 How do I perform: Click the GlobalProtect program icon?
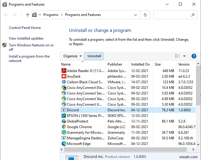[64, 121]
